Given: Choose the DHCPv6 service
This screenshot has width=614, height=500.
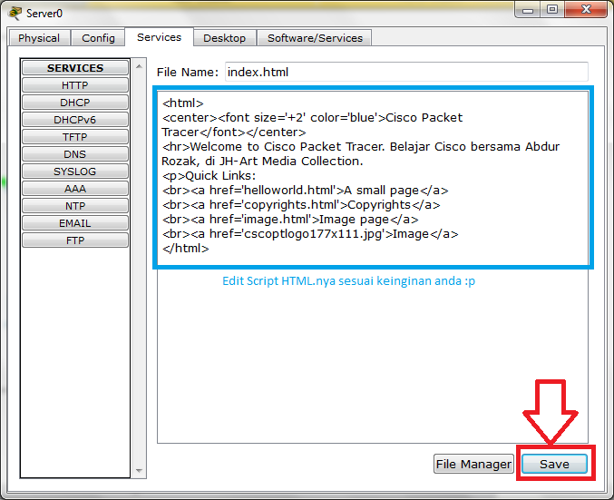Looking at the screenshot, I should pos(75,120).
